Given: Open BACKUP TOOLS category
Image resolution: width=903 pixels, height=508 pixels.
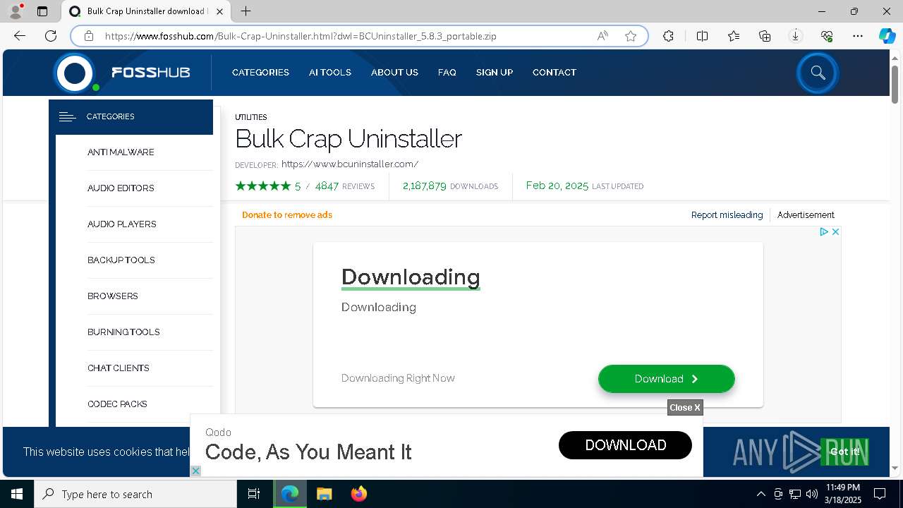Looking at the screenshot, I should pos(121,260).
